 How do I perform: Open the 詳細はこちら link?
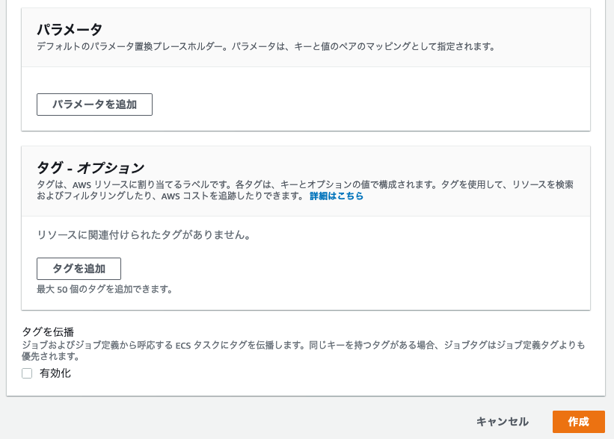(x=337, y=196)
